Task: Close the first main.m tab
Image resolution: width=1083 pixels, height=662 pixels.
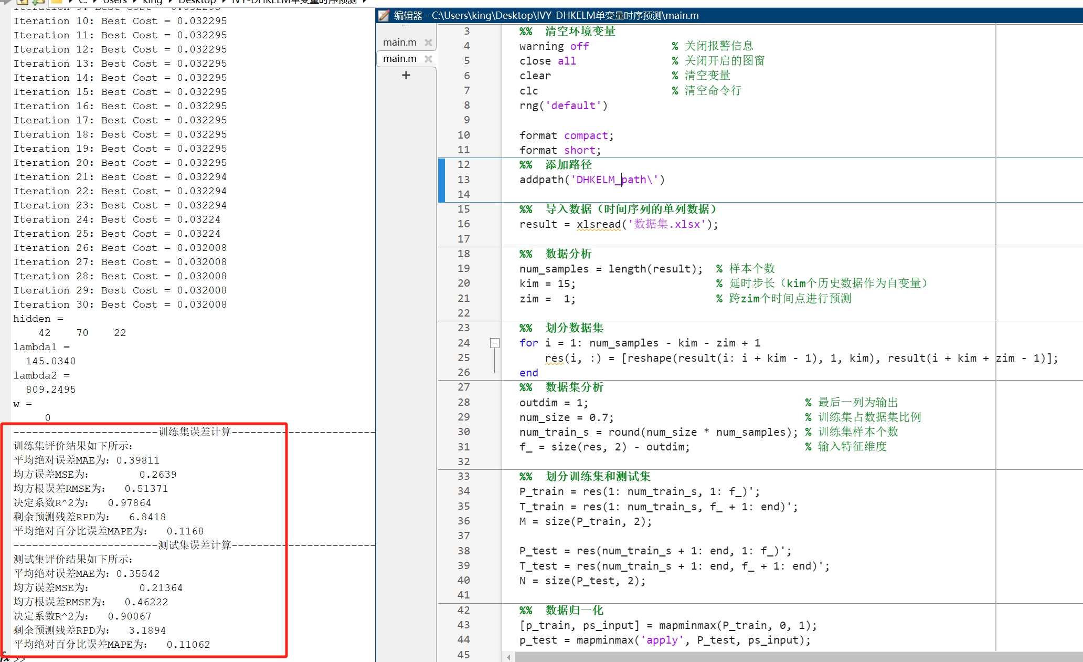Action: (x=428, y=43)
